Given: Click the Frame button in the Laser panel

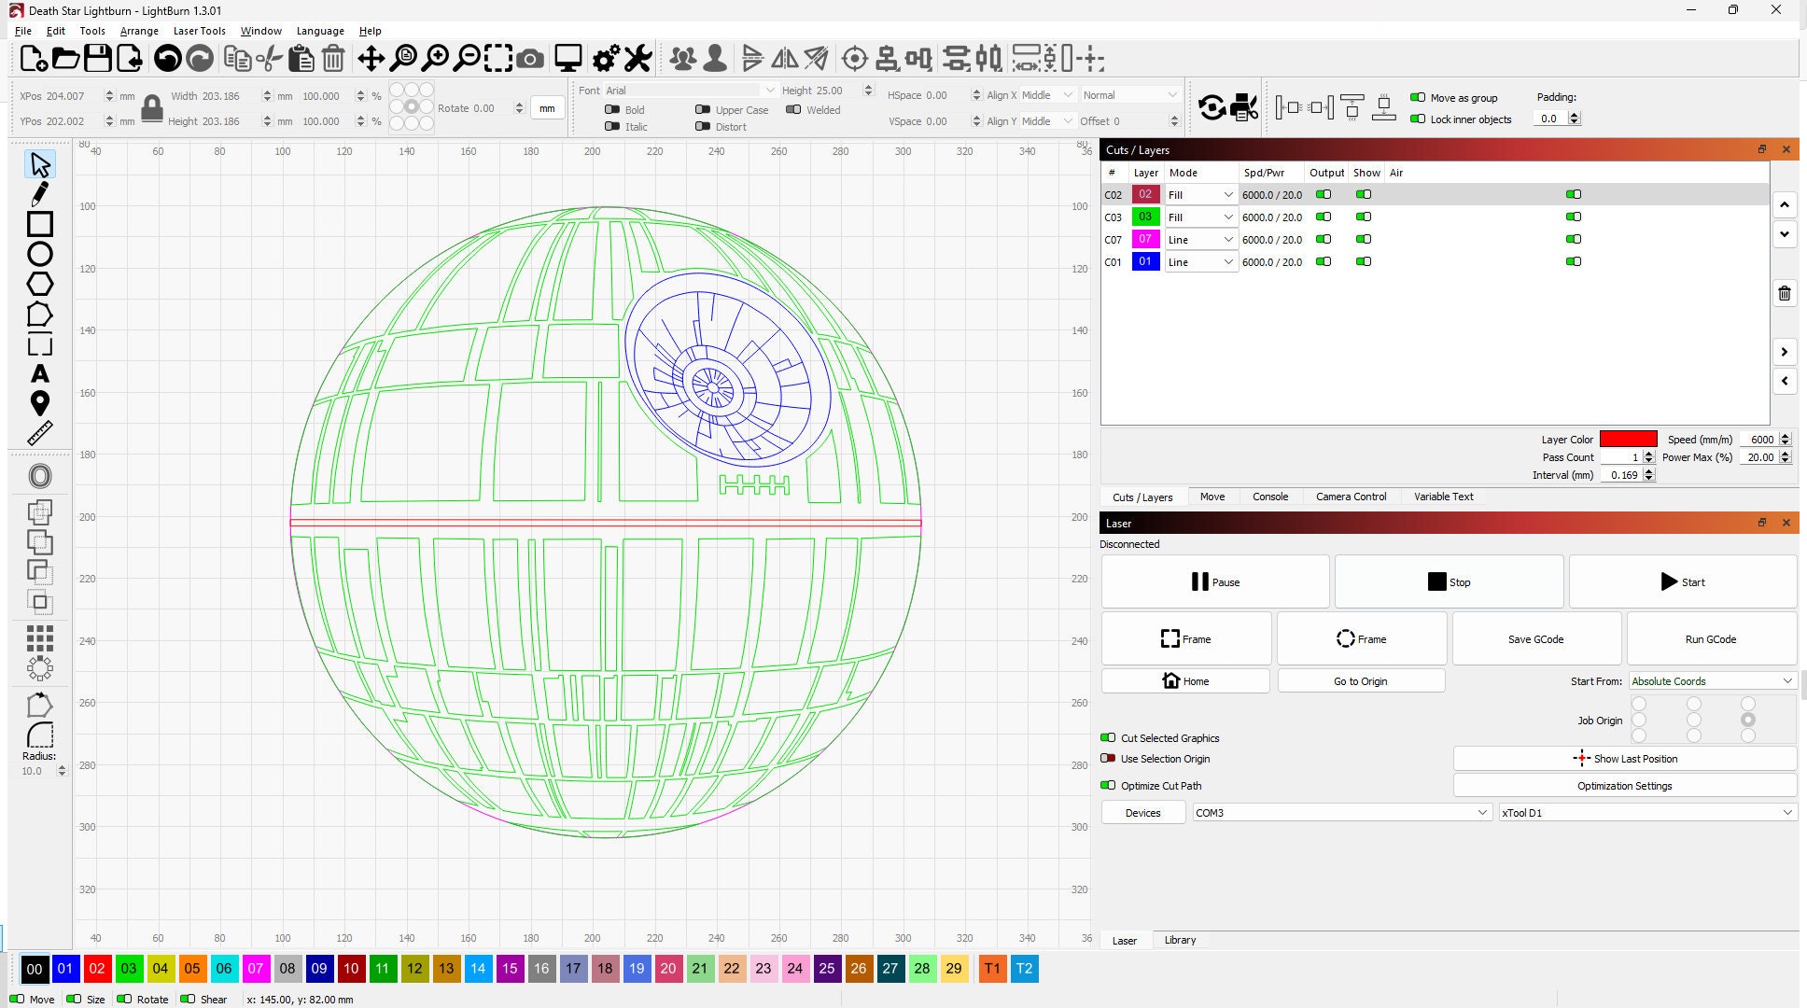Looking at the screenshot, I should tap(1185, 638).
